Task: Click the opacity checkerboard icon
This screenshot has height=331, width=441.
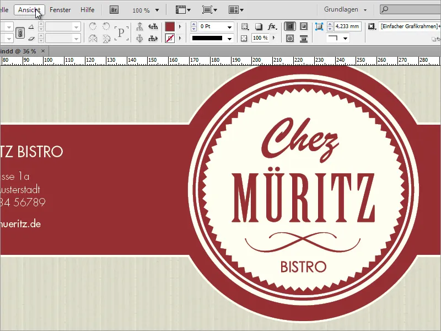Action: pos(244,38)
